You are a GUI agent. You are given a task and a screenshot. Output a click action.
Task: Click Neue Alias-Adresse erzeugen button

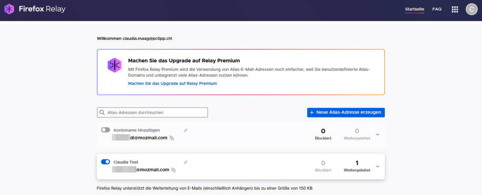[346, 112]
